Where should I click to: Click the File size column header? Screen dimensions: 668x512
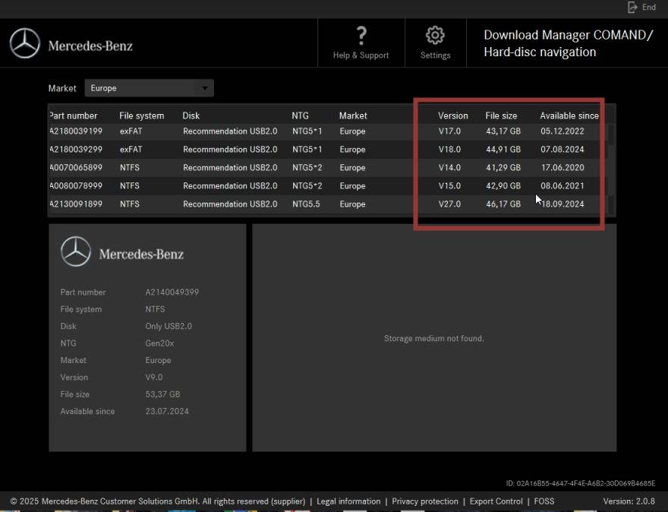click(x=501, y=115)
